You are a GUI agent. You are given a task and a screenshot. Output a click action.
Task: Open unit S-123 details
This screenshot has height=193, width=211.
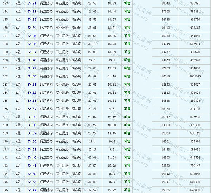point(32,19)
